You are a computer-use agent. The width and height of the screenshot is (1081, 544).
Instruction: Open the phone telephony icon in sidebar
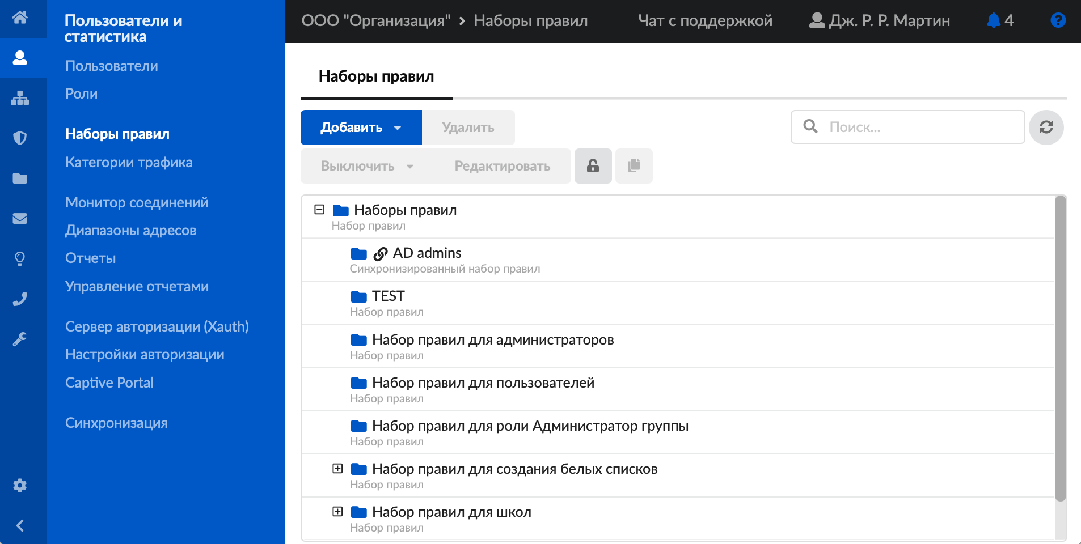(20, 299)
